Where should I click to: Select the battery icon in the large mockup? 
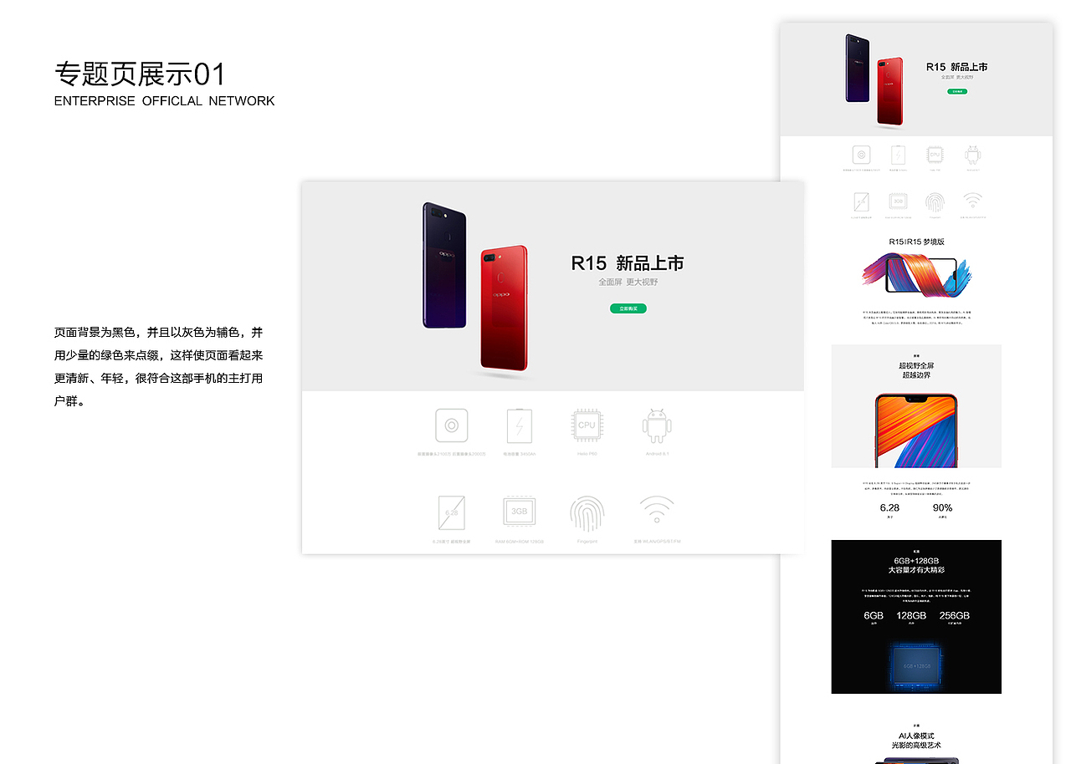point(519,425)
